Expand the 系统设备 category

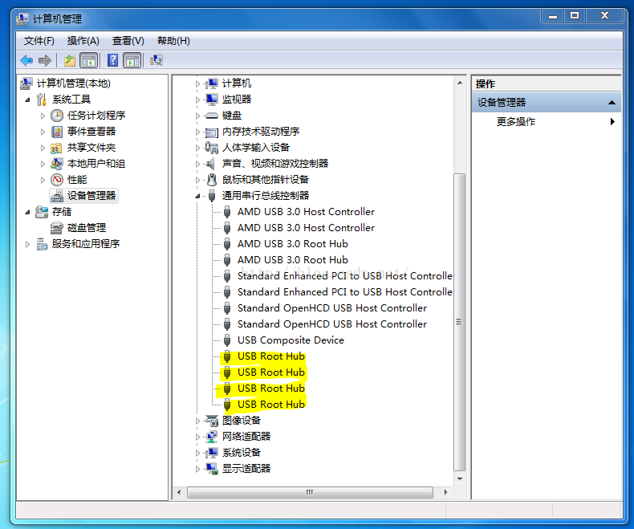(x=197, y=453)
